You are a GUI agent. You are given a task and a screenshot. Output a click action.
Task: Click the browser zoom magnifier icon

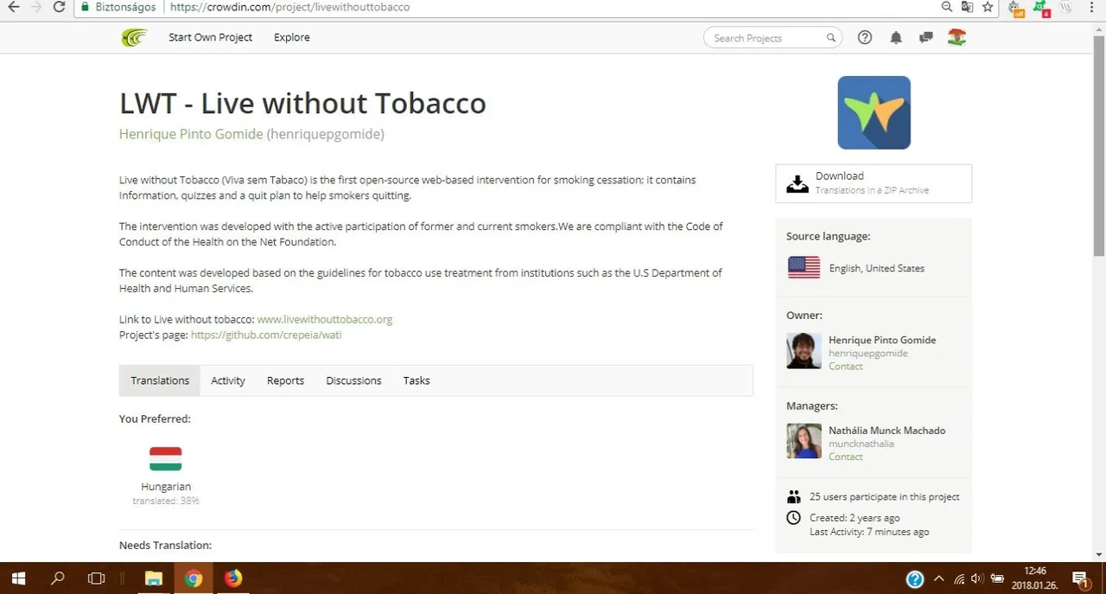pyautogui.click(x=948, y=7)
